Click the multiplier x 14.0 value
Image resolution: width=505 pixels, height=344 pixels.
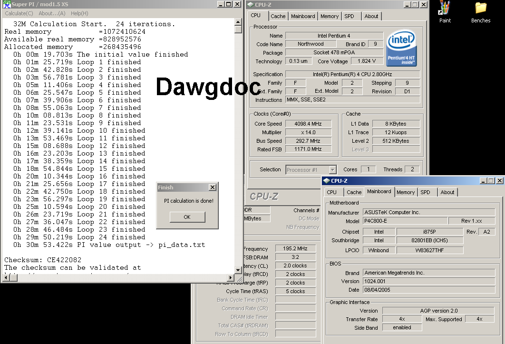pyautogui.click(x=308, y=132)
